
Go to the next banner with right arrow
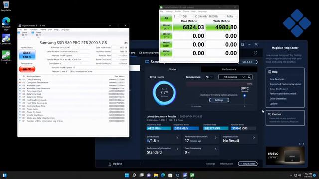coord(303,144)
